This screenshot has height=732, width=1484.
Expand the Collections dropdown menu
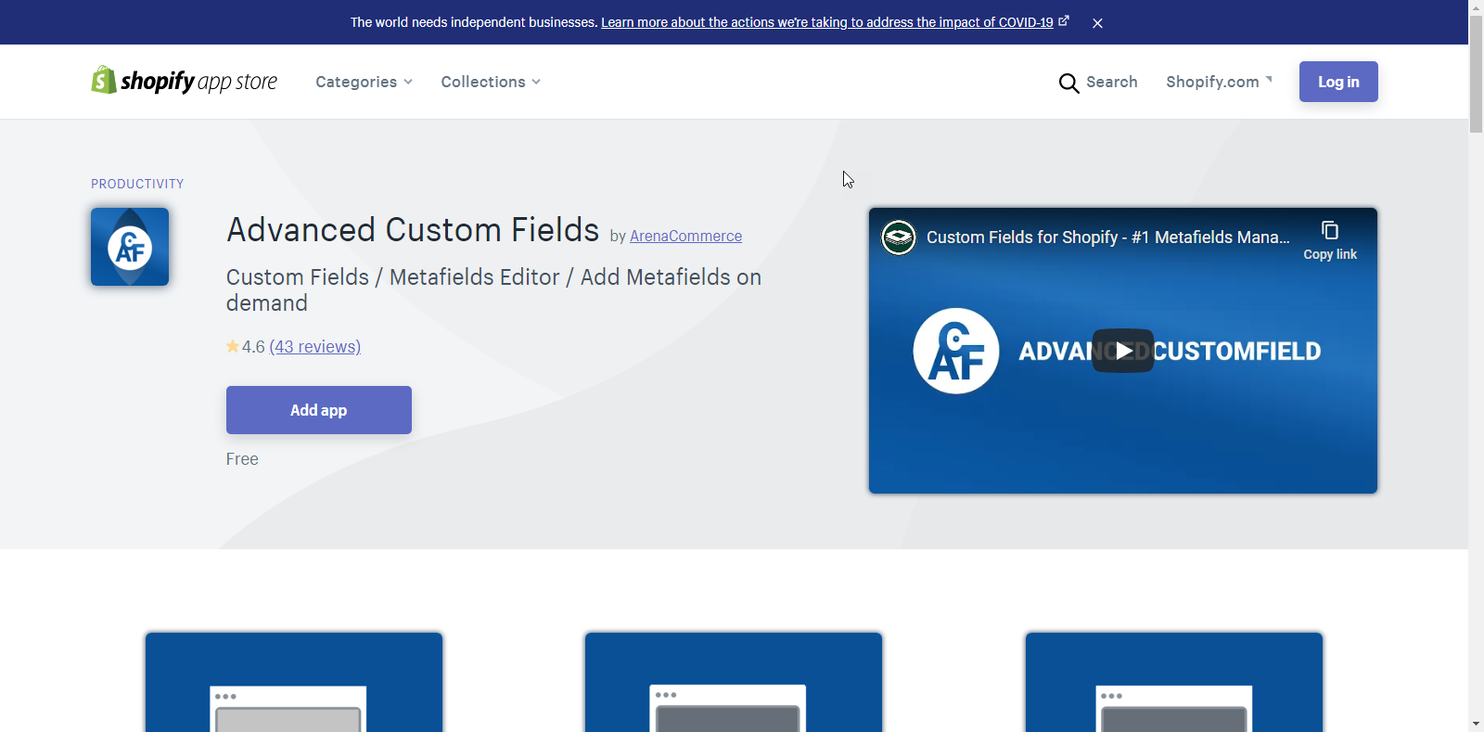click(491, 82)
